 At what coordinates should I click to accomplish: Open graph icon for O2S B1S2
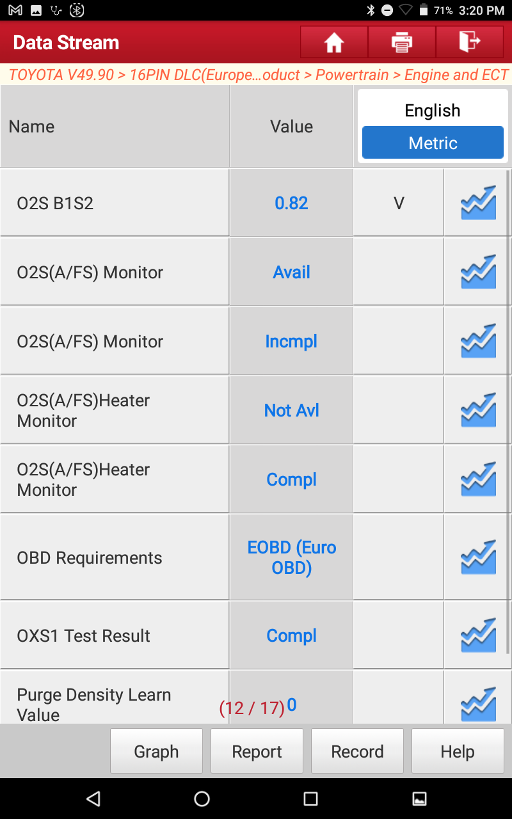click(x=478, y=203)
